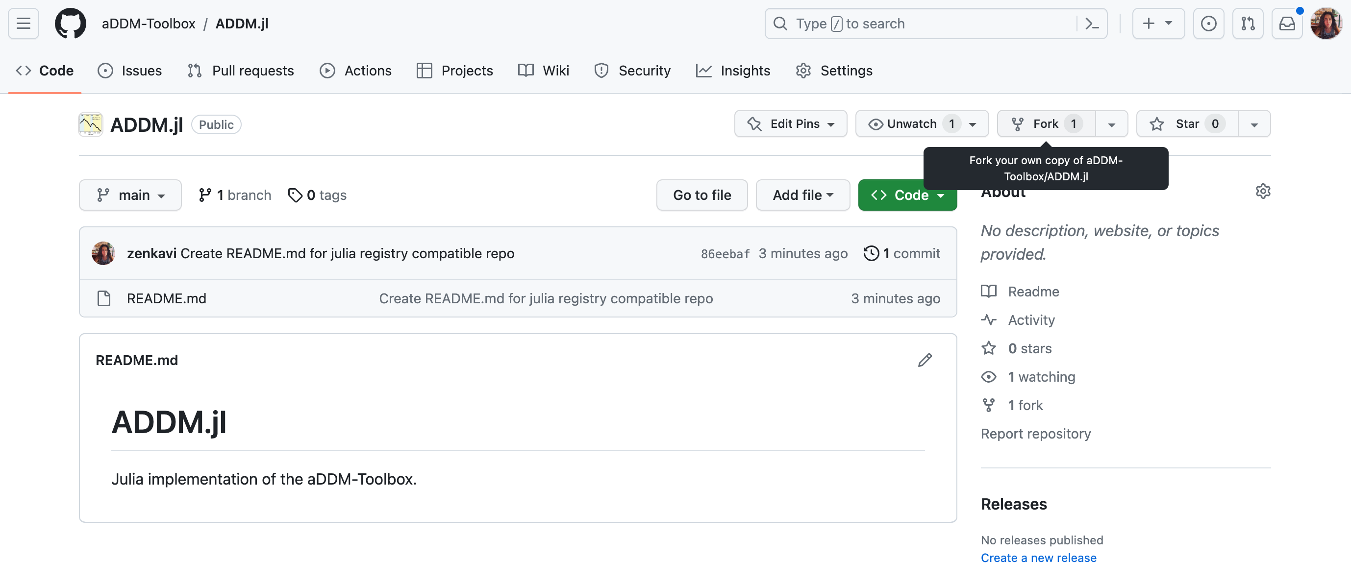Open the main branch selector dropdown
The height and width of the screenshot is (586, 1351).
tap(130, 195)
